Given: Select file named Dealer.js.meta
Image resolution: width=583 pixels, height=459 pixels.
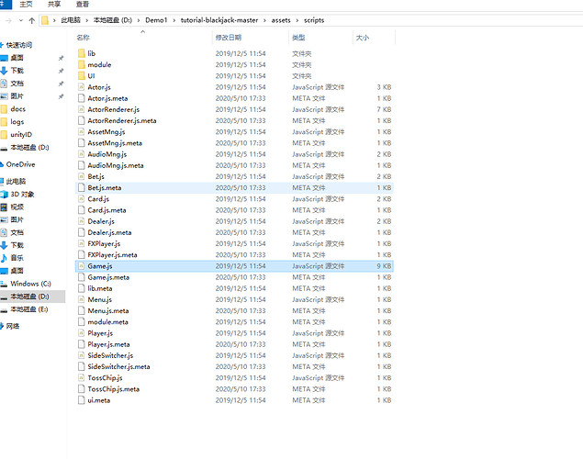Looking at the screenshot, I should pyautogui.click(x=109, y=232).
